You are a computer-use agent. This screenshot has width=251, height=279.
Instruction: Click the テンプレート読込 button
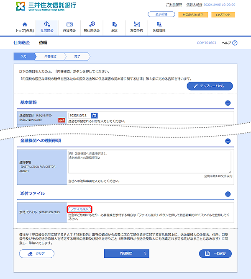click(210, 86)
